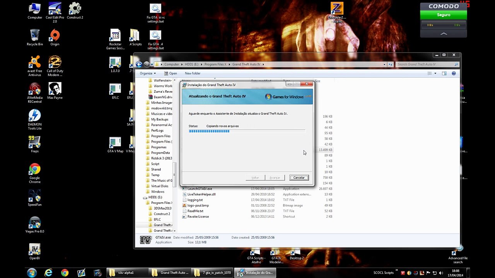Viewport: 495px width, 278px height.
Task: Open DAEMON Tools Lite desktop icon
Action: (x=35, y=120)
